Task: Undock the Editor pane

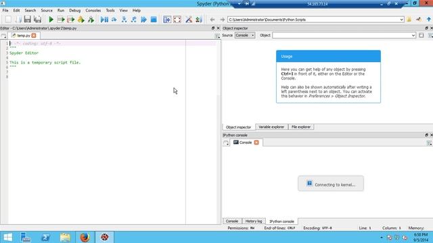Action: click(x=213, y=28)
